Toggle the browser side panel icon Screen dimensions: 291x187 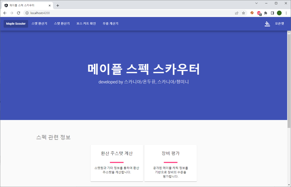point(272,13)
